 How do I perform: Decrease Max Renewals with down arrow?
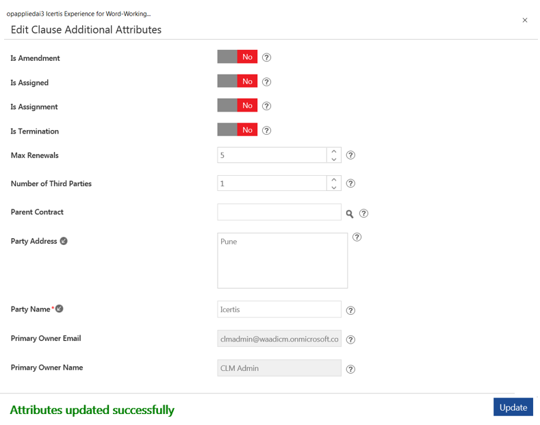pos(334,159)
